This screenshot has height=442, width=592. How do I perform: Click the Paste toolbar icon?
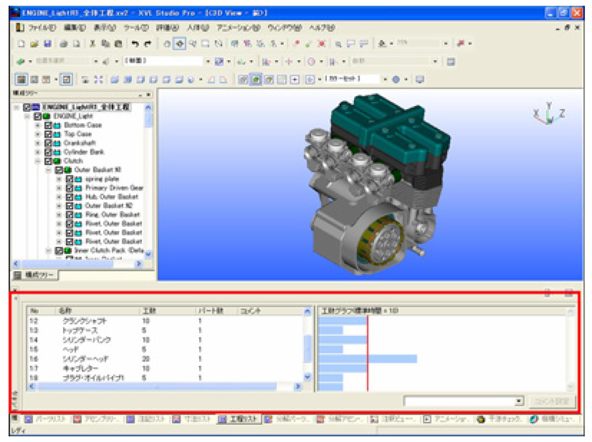pos(118,44)
